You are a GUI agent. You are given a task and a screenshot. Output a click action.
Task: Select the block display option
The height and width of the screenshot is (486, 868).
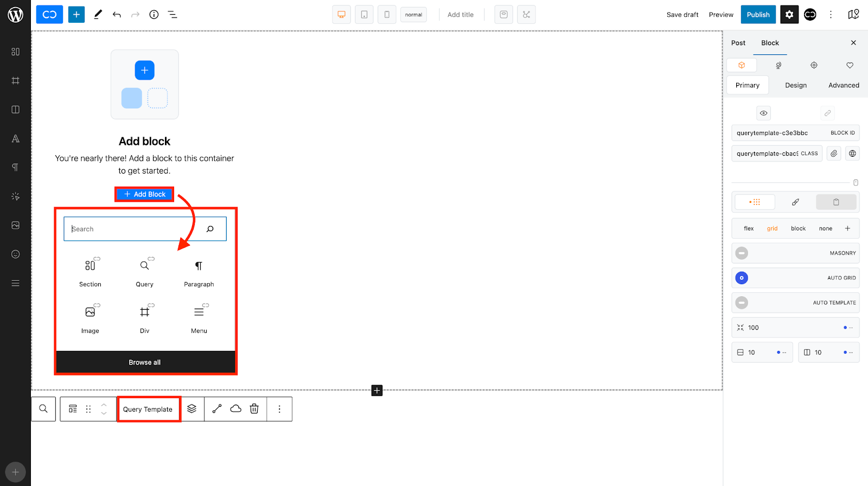click(x=798, y=228)
